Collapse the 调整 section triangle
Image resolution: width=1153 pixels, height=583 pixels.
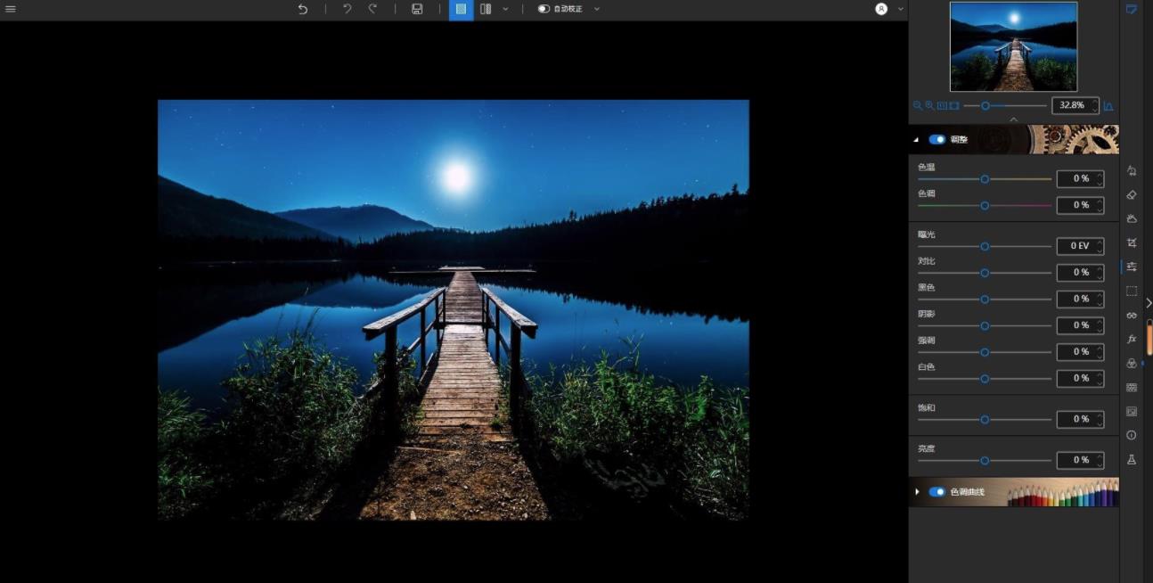tap(915, 140)
